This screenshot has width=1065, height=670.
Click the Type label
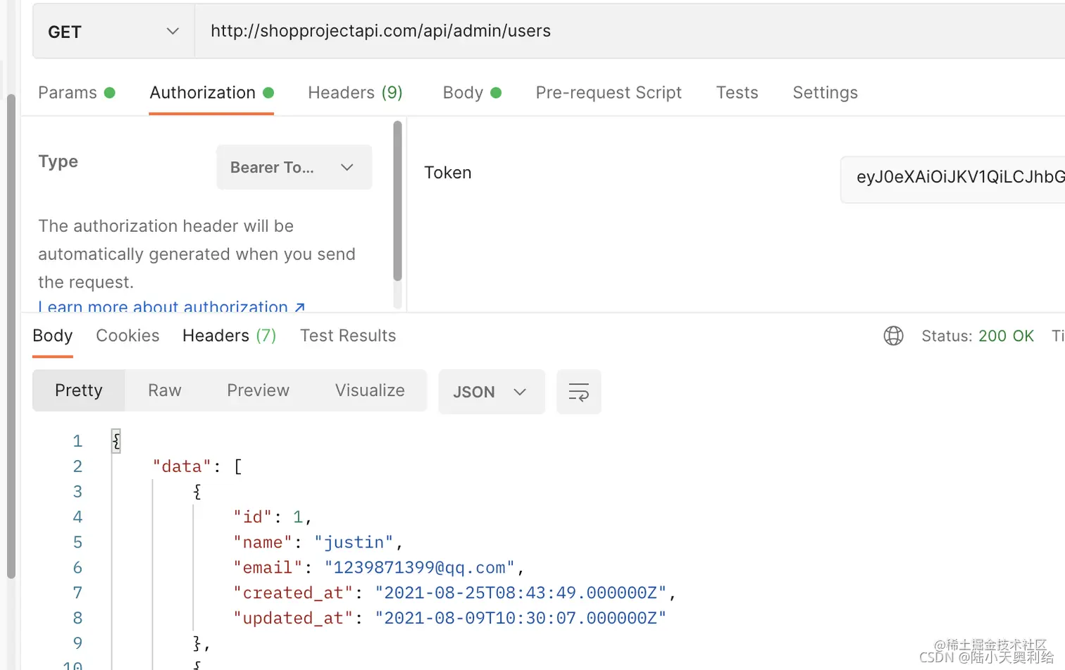pyautogui.click(x=58, y=162)
